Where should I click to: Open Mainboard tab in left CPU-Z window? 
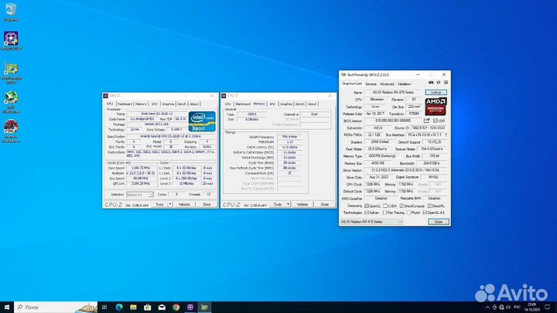(x=125, y=104)
